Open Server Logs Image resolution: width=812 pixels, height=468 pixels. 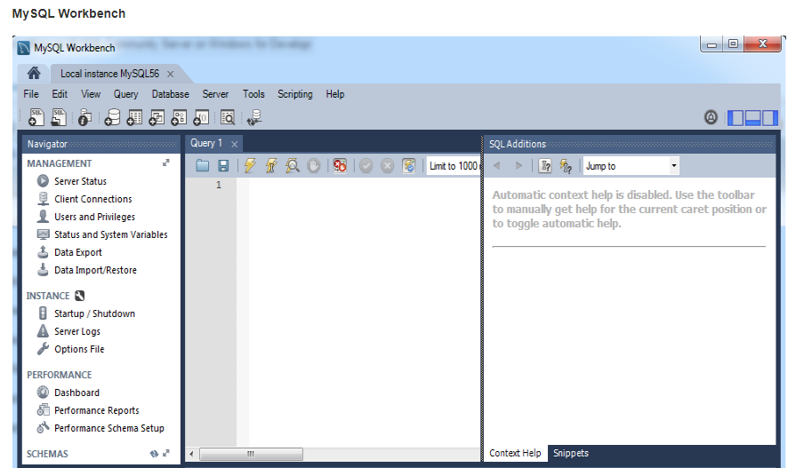click(77, 331)
